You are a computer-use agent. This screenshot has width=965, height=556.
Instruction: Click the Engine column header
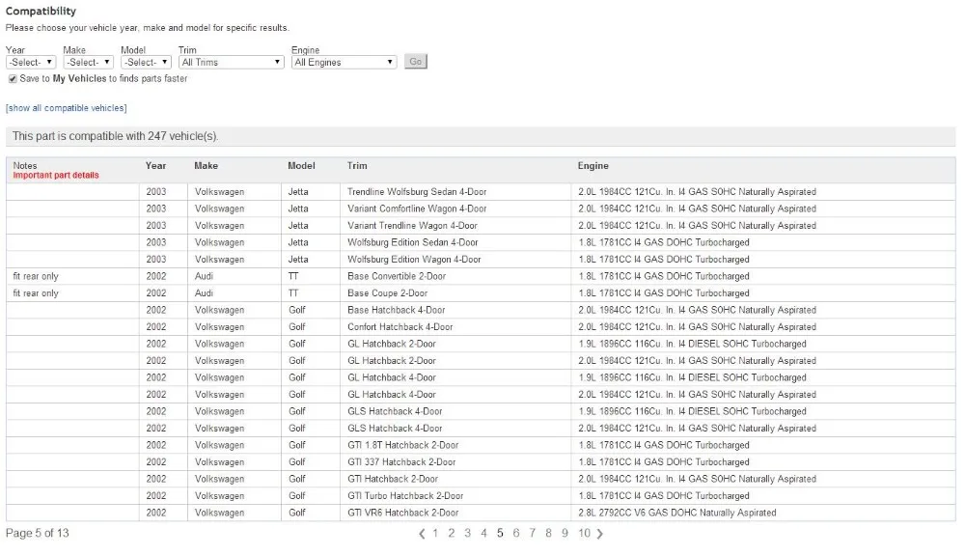tap(593, 166)
